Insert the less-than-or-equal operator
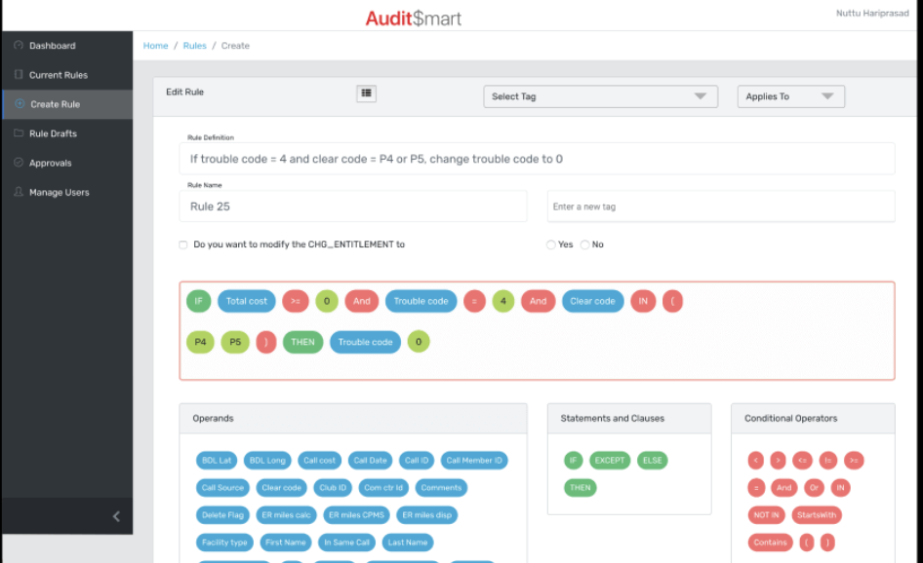 (802, 460)
